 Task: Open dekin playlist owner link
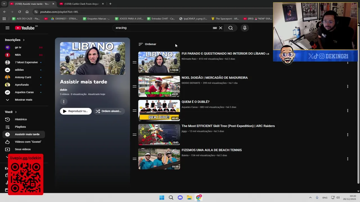(64, 90)
